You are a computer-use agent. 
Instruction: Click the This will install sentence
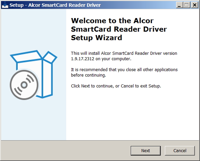pos(124,56)
